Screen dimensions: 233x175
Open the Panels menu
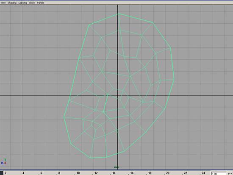pos(41,3)
